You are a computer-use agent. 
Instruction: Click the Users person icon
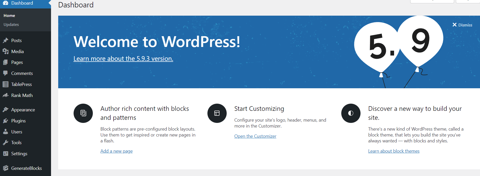click(x=5, y=132)
